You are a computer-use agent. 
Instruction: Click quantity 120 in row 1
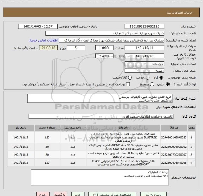tap(47, 137)
